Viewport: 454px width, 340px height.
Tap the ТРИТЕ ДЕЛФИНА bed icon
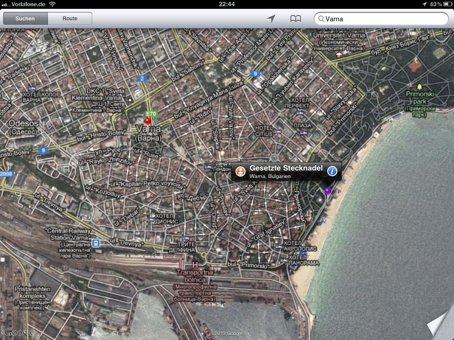click(186, 238)
